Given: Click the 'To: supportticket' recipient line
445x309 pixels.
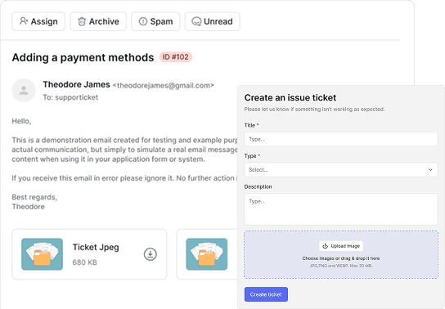Looking at the screenshot, I should click(x=70, y=97).
